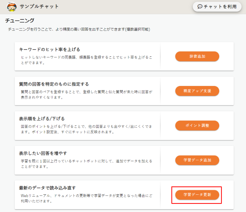Click the chatbot mascot logo icon

12,6
